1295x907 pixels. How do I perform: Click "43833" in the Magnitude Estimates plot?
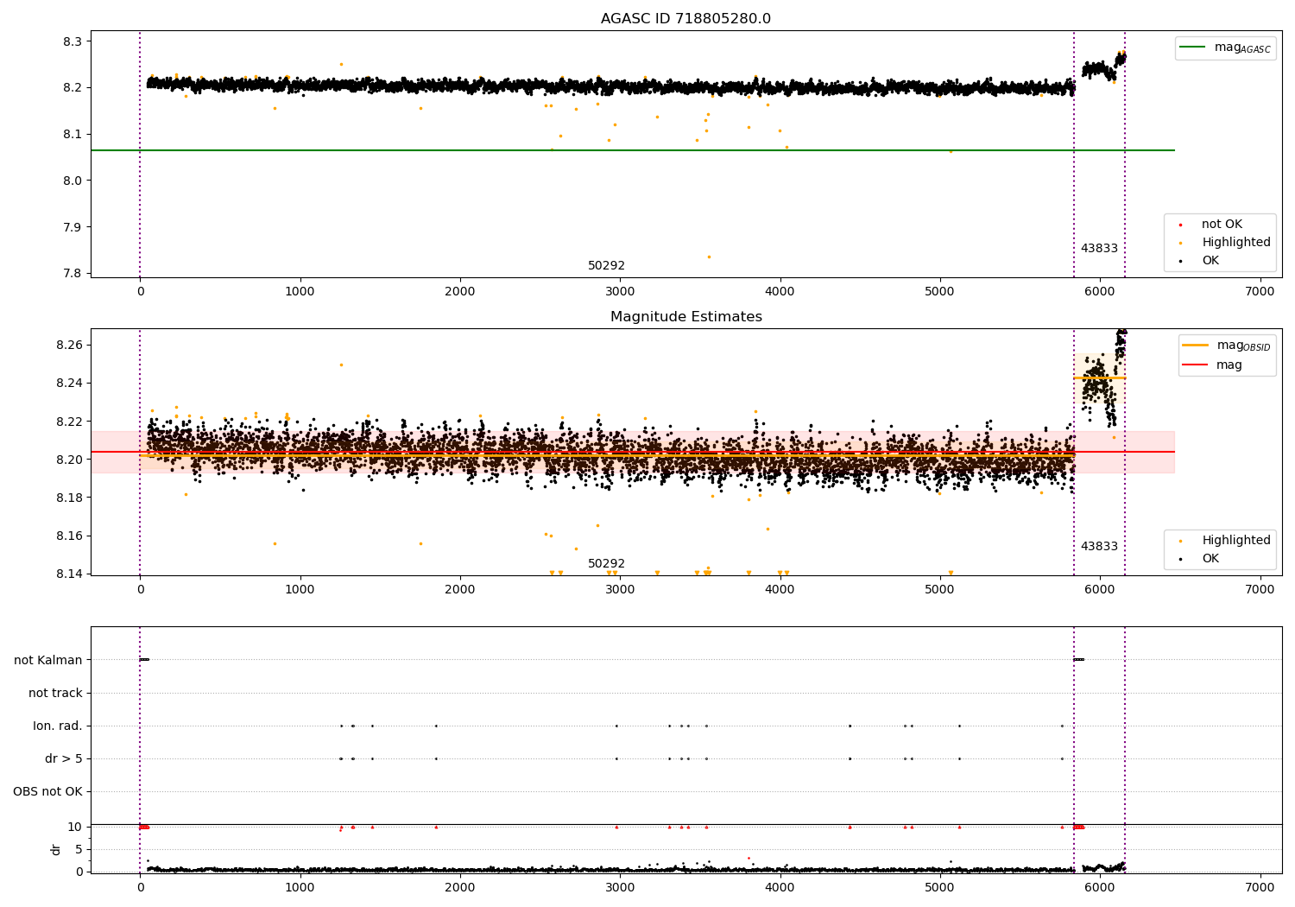[x=1099, y=547]
